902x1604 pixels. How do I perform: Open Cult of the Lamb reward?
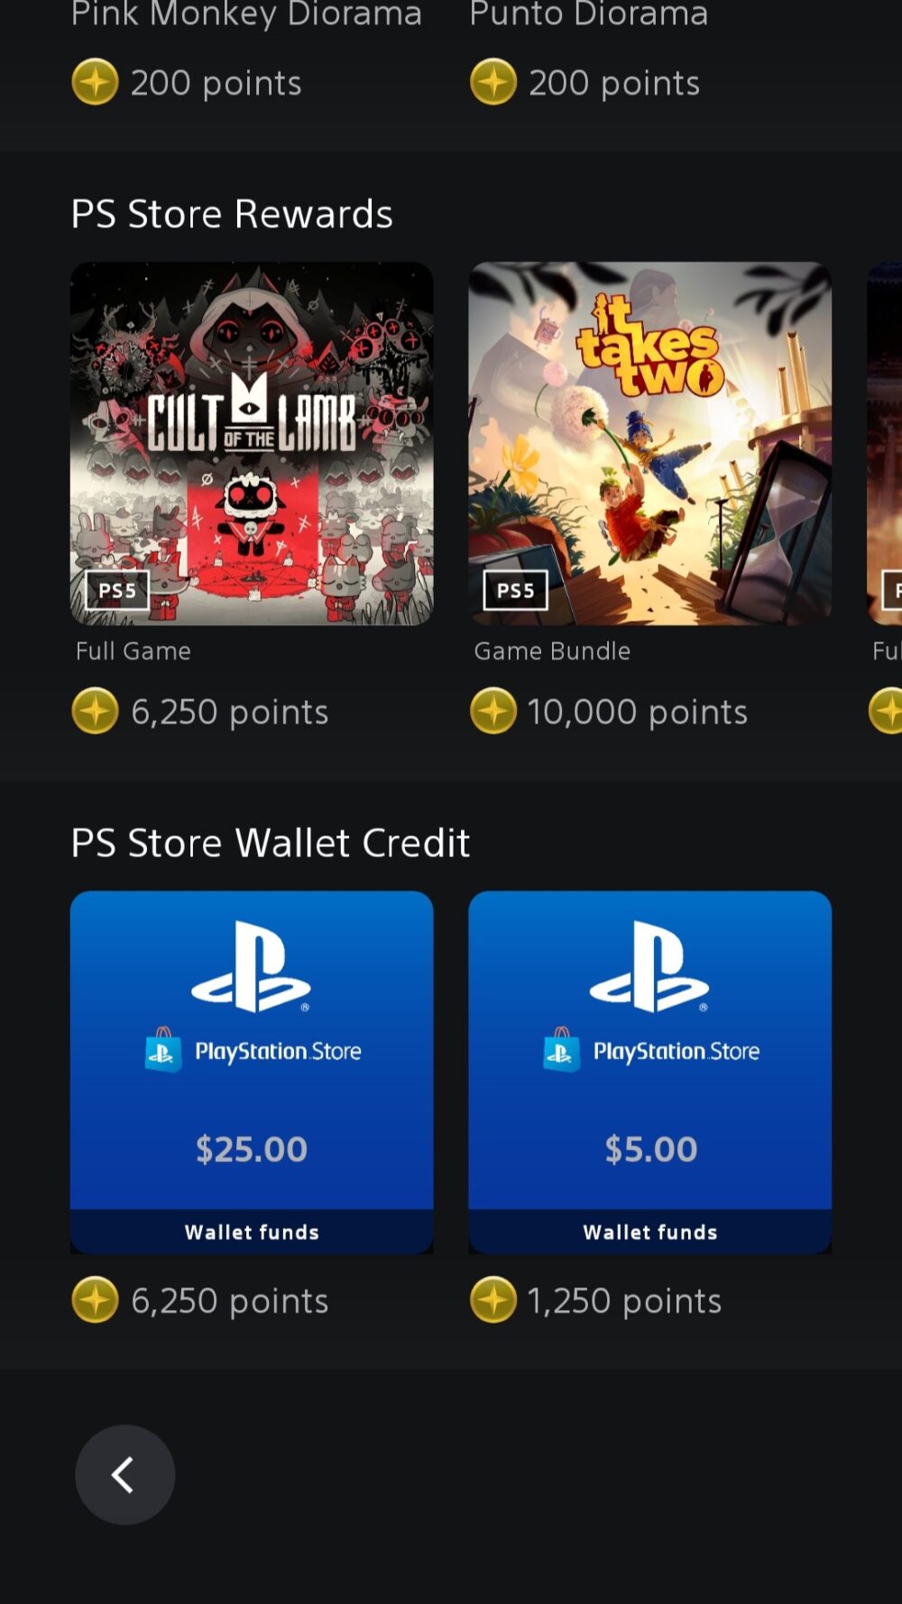(x=252, y=444)
